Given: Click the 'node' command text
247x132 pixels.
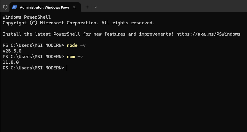Looking at the screenshot, I should (72, 45).
